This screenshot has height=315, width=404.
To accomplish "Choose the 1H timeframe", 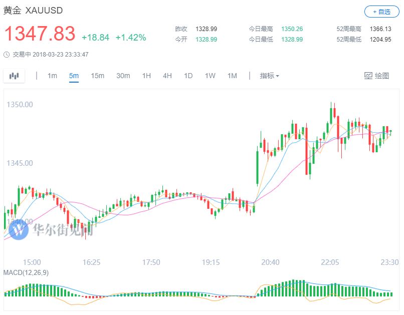I will click(x=146, y=76).
